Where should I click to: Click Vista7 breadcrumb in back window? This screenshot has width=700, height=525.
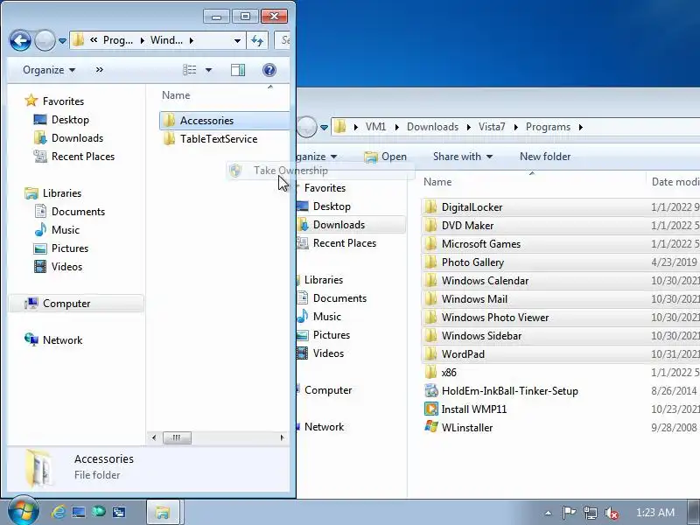tap(492, 127)
